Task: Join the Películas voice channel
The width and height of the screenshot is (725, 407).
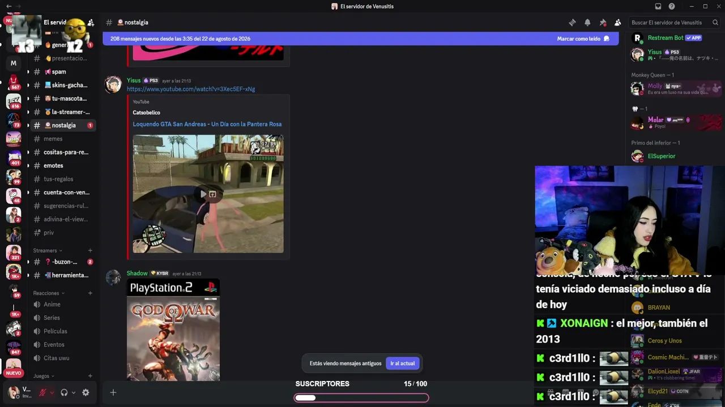Action: (x=62, y=331)
